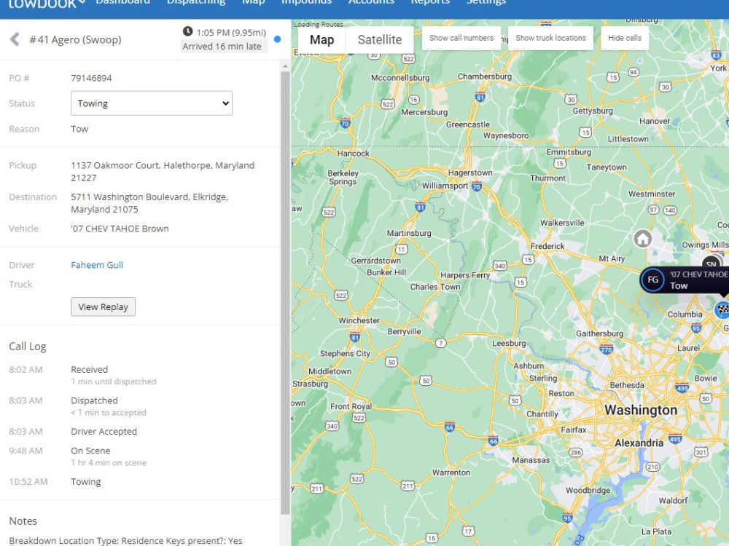Image resolution: width=729 pixels, height=546 pixels.
Task: Open the Dispatching menu item
Action: [196, 2]
